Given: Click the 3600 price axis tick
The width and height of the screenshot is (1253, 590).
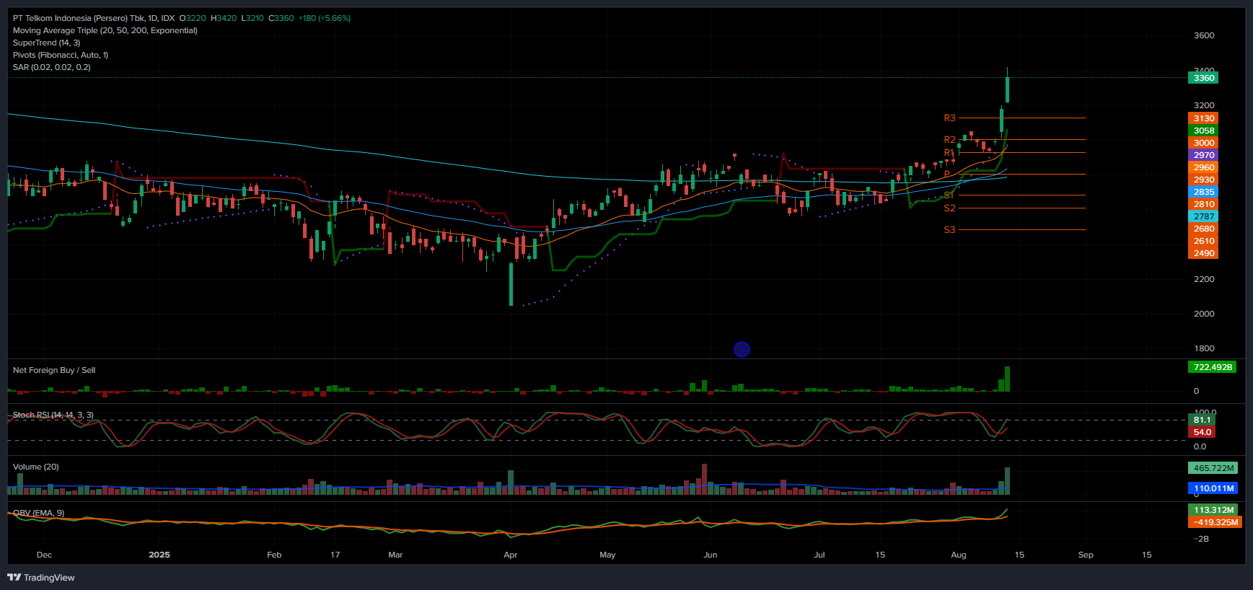Looking at the screenshot, I should tap(1204, 35).
